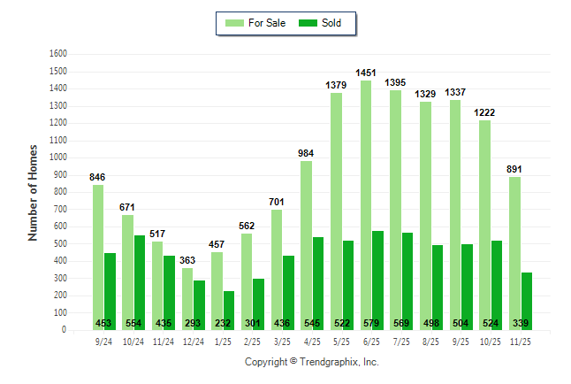The image size is (571, 384).
Task: Click the 1/25 x-axis label
Action: click(224, 340)
